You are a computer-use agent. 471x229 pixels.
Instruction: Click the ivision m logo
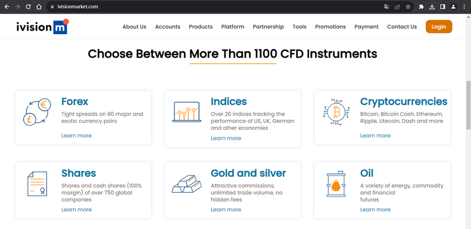[43, 26]
